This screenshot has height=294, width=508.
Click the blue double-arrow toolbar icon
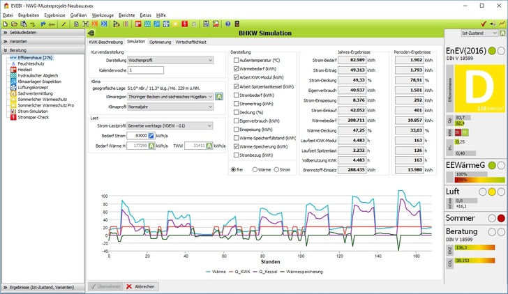coord(104,24)
